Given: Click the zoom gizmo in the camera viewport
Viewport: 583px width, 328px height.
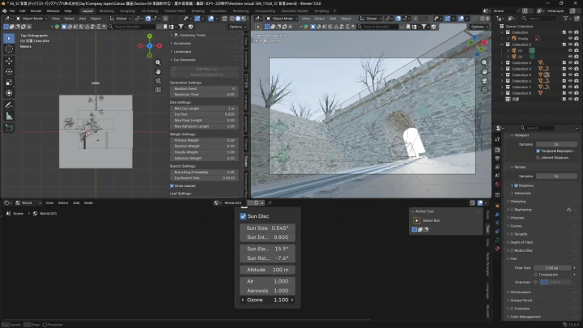Looking at the screenshot, I should [484, 62].
